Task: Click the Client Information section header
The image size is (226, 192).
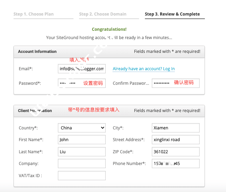Action: click(x=35, y=111)
